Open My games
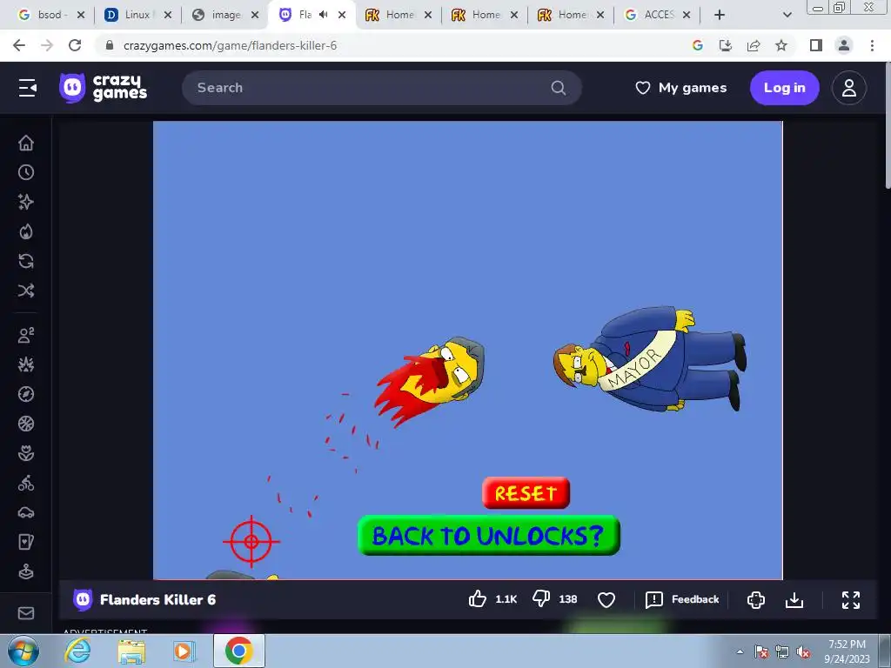 (680, 88)
